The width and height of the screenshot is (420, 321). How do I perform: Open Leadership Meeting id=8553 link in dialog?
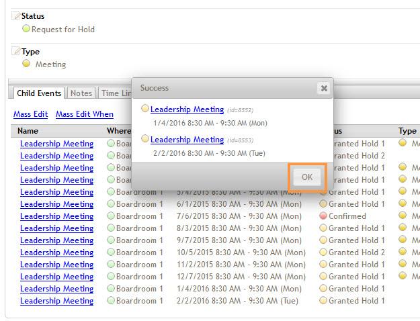pos(187,140)
